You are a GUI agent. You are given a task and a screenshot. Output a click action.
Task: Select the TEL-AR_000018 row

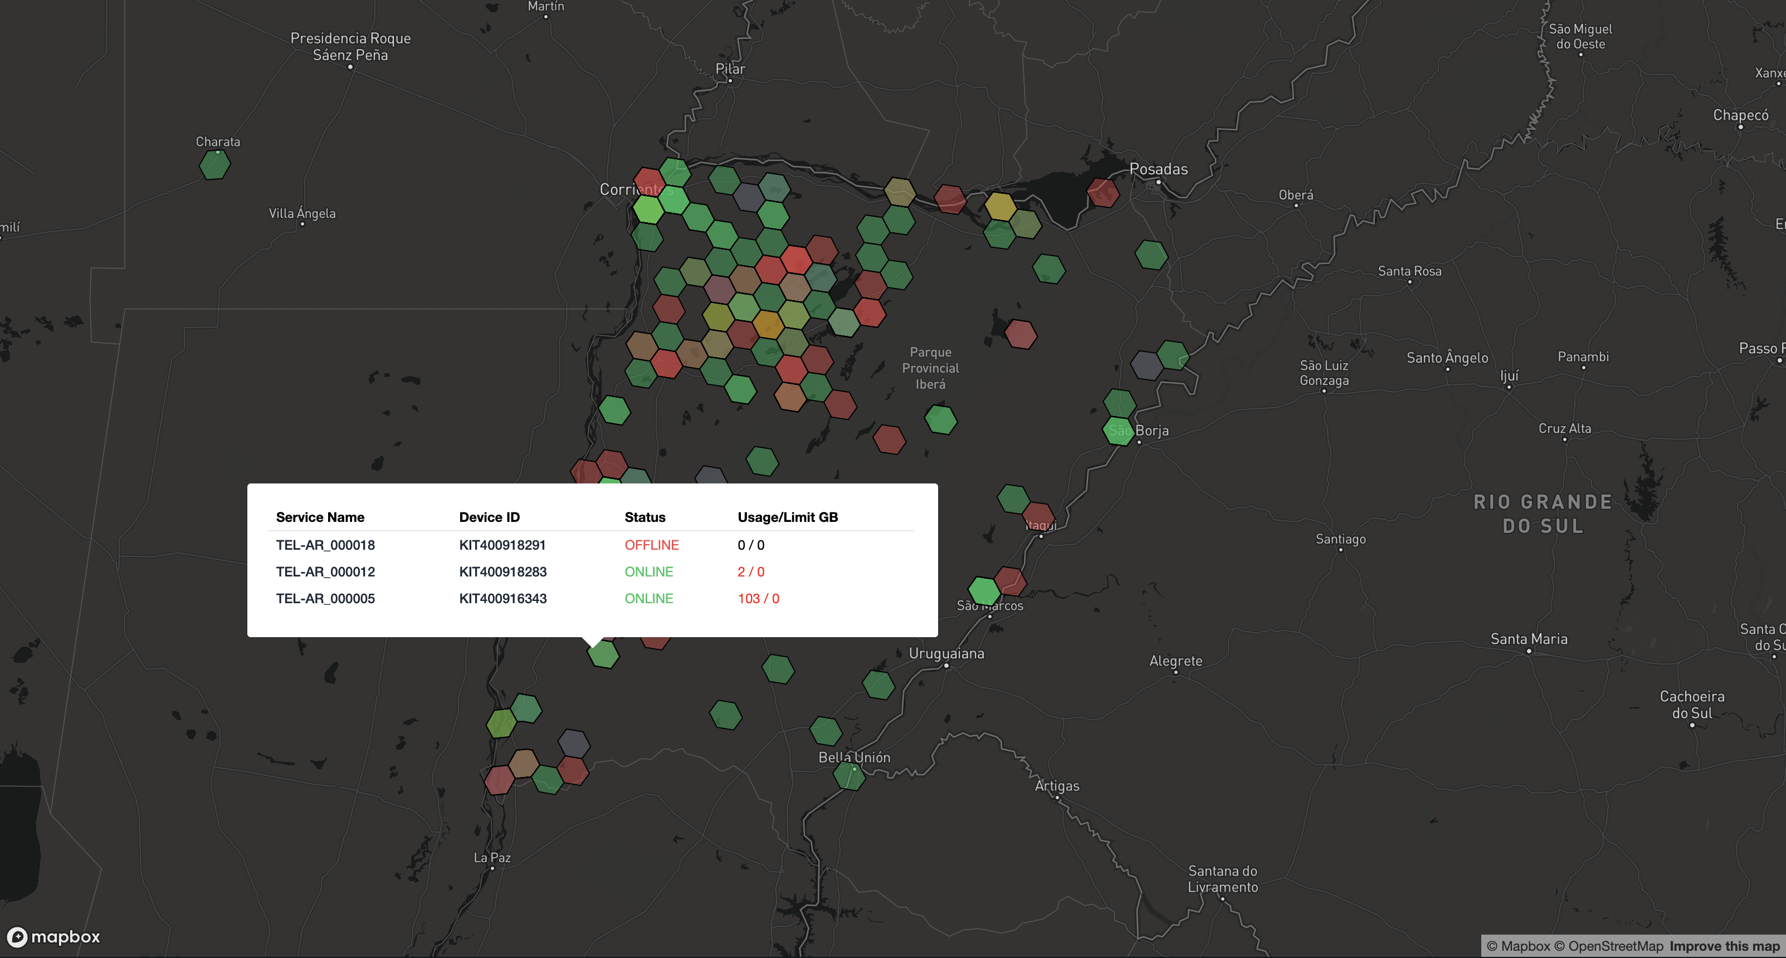[x=325, y=545]
